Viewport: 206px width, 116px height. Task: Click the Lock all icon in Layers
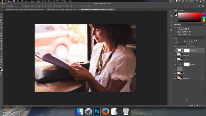[x=187, y=46]
